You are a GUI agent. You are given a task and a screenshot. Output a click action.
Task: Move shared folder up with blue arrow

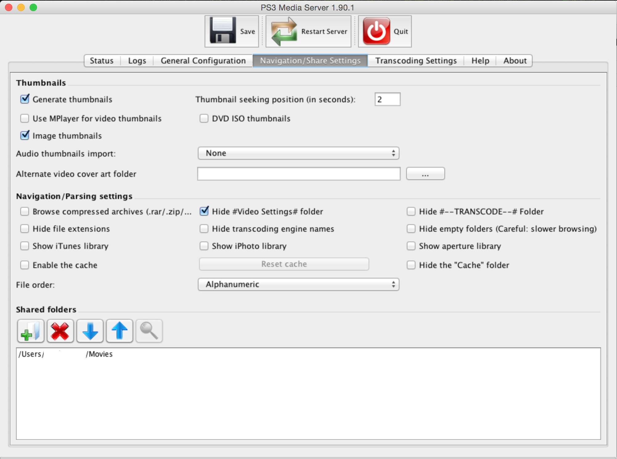pos(119,331)
